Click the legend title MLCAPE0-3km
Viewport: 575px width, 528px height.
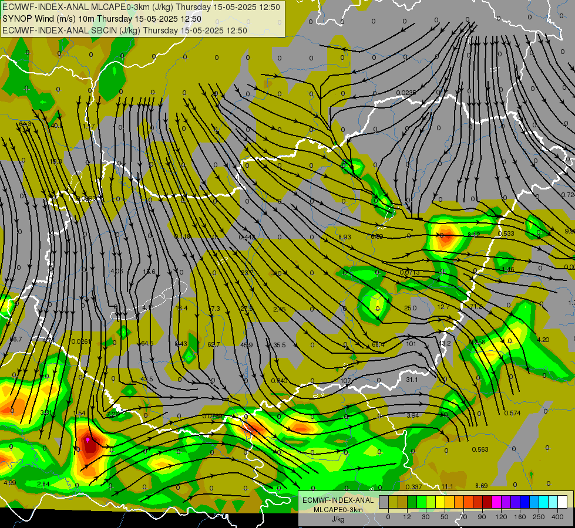[x=338, y=510]
